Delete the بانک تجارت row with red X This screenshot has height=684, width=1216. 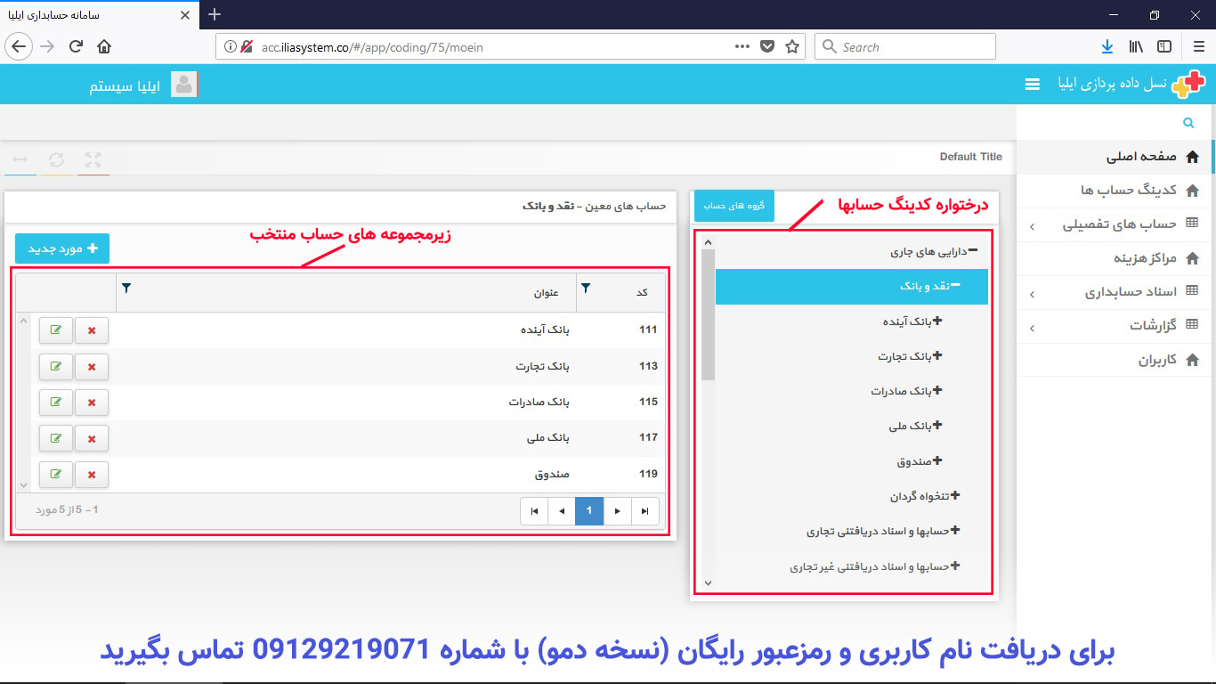coord(92,366)
